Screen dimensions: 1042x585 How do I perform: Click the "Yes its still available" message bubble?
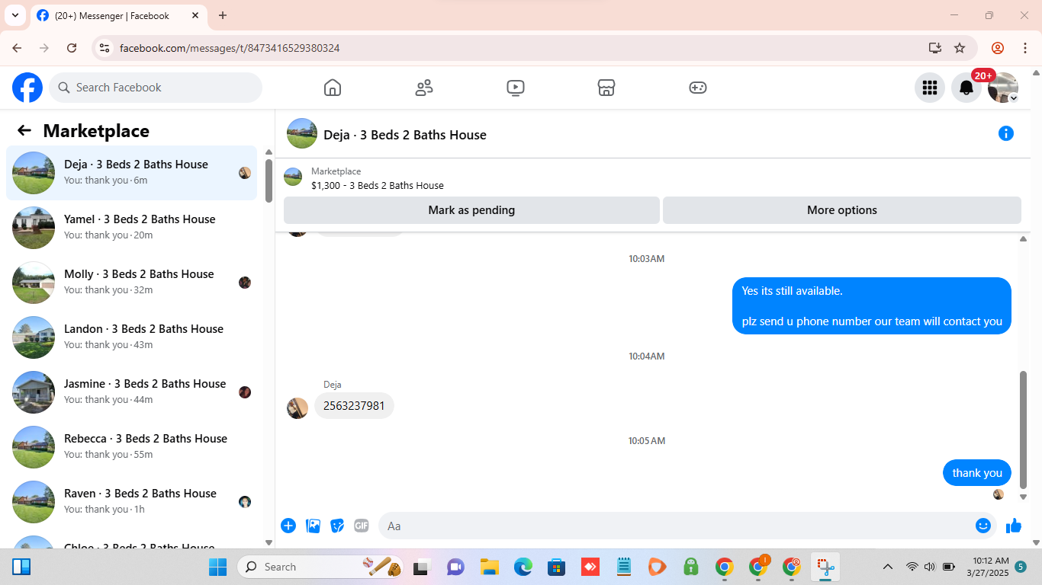(x=872, y=306)
